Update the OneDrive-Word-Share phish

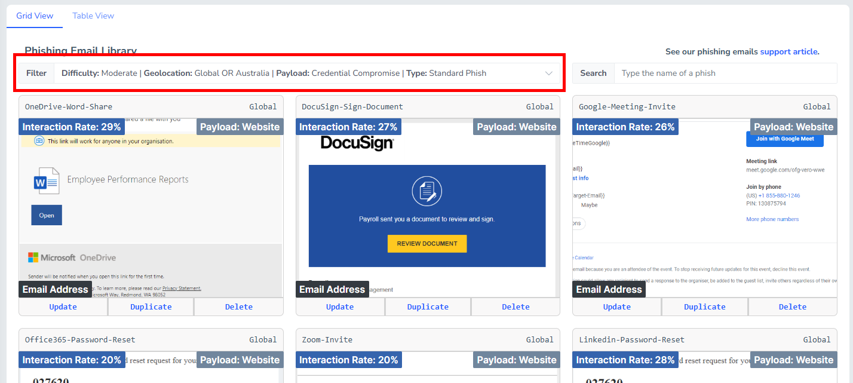(x=63, y=306)
